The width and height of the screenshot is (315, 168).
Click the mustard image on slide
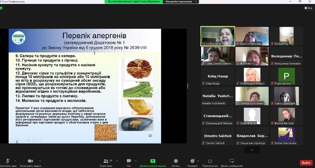point(138,107)
